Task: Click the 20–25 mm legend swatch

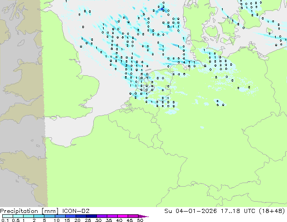Action: point(81,216)
